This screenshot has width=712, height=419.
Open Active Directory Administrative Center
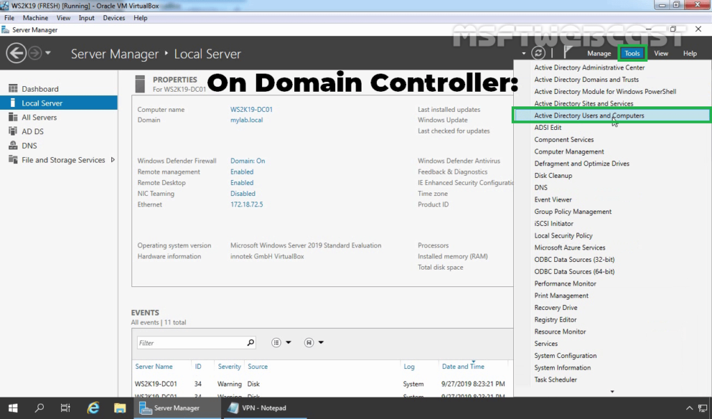tap(590, 67)
